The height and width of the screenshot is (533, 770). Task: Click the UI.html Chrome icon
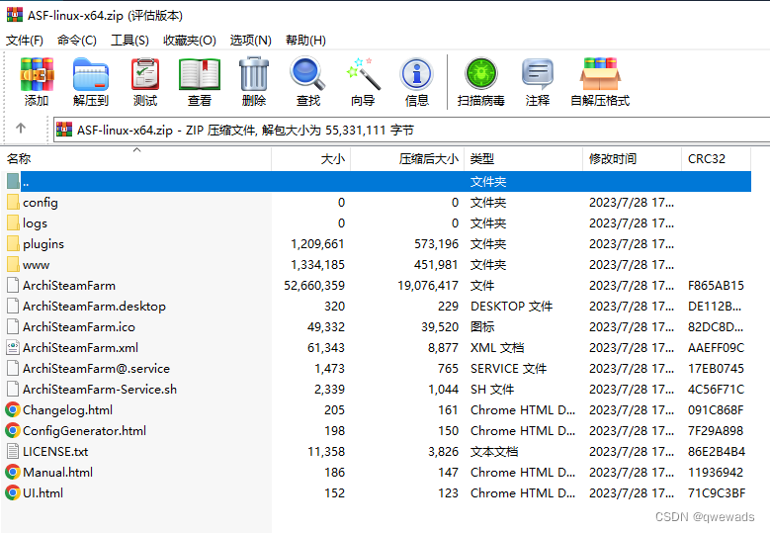tap(13, 492)
